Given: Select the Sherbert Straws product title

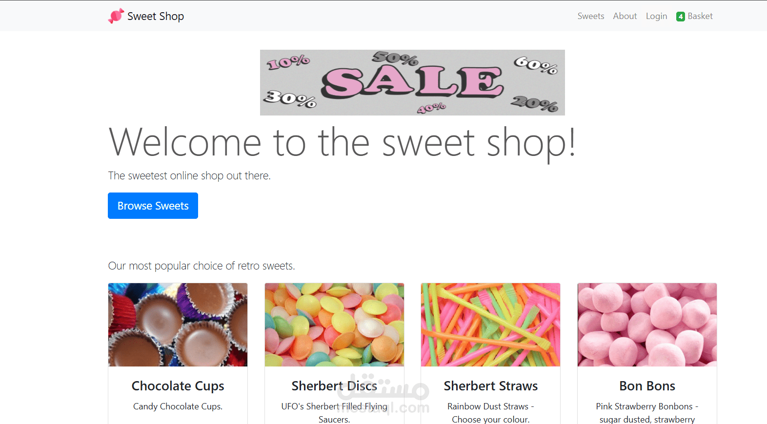Looking at the screenshot, I should (490, 385).
